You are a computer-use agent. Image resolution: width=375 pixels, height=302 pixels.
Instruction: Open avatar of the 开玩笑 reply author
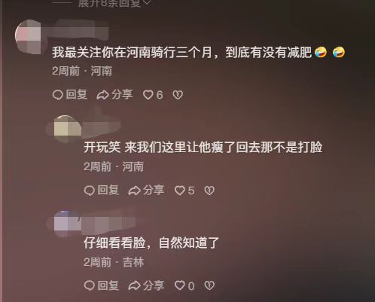click(67, 129)
